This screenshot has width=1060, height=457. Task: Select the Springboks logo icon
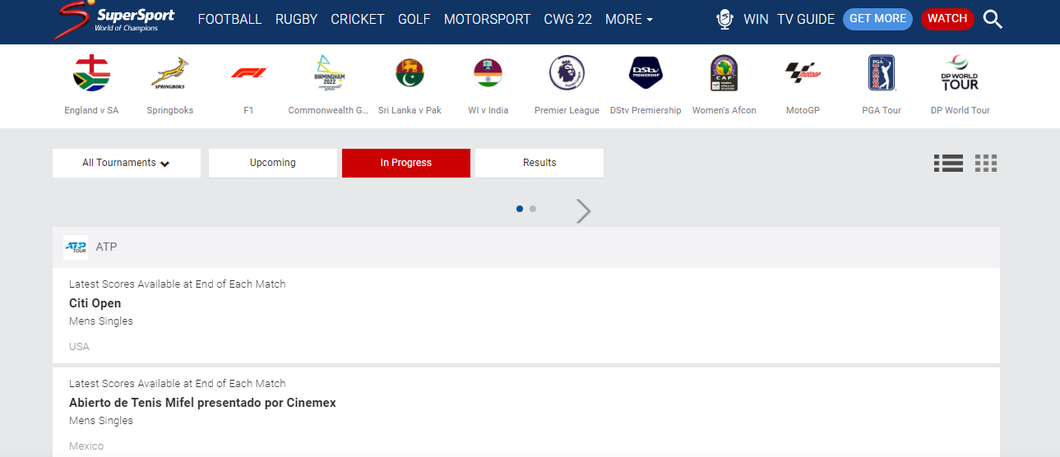click(170, 72)
